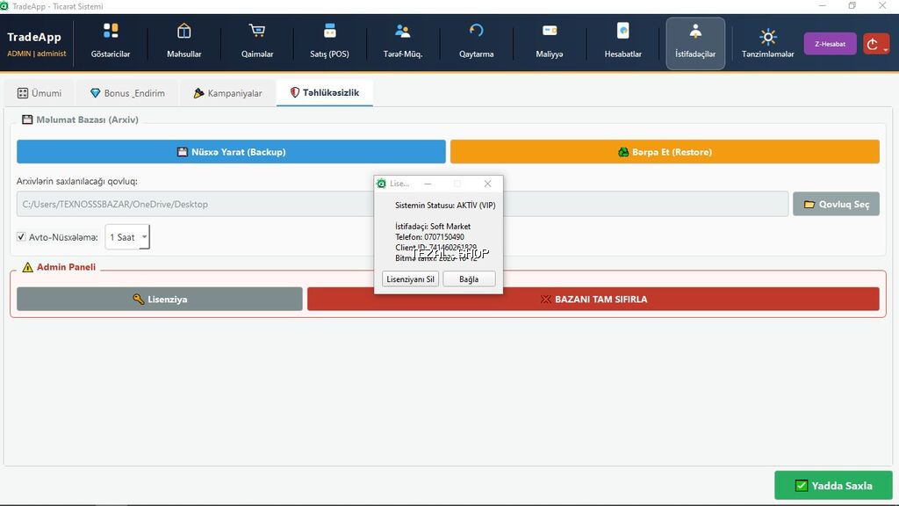899x506 pixels.
Task: Click the Qovluq Seç folder button
Action: pos(836,203)
